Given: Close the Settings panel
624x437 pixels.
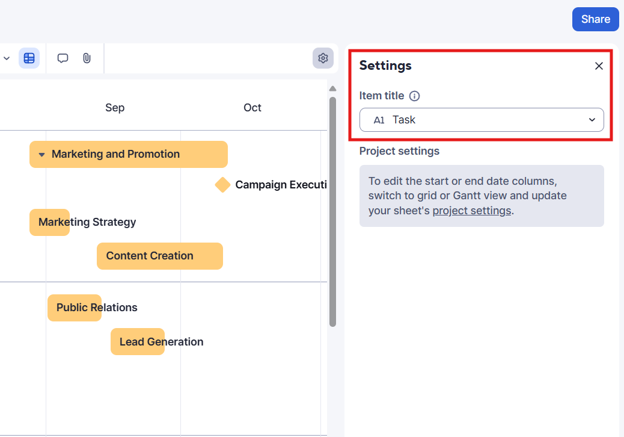Looking at the screenshot, I should [599, 66].
